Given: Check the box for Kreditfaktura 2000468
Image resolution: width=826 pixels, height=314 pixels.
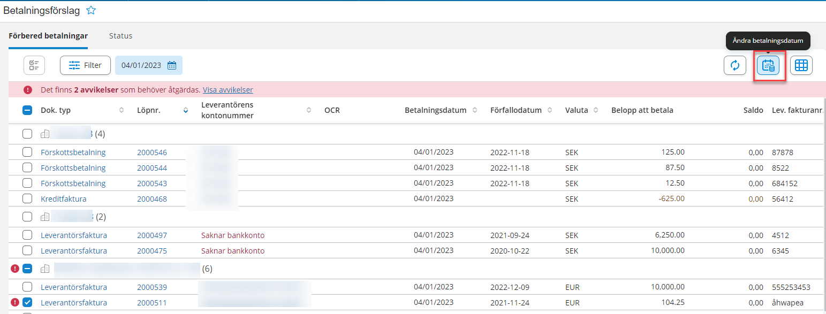Looking at the screenshot, I should coord(27,198).
